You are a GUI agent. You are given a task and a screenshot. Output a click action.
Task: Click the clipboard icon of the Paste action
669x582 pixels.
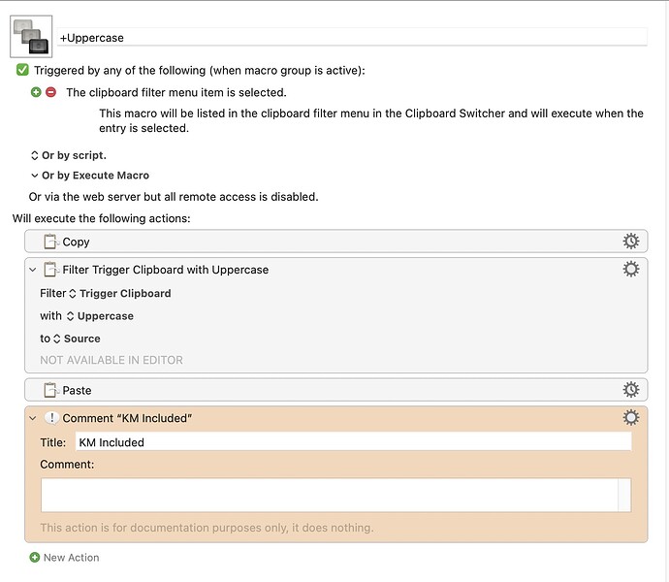[x=50, y=390]
